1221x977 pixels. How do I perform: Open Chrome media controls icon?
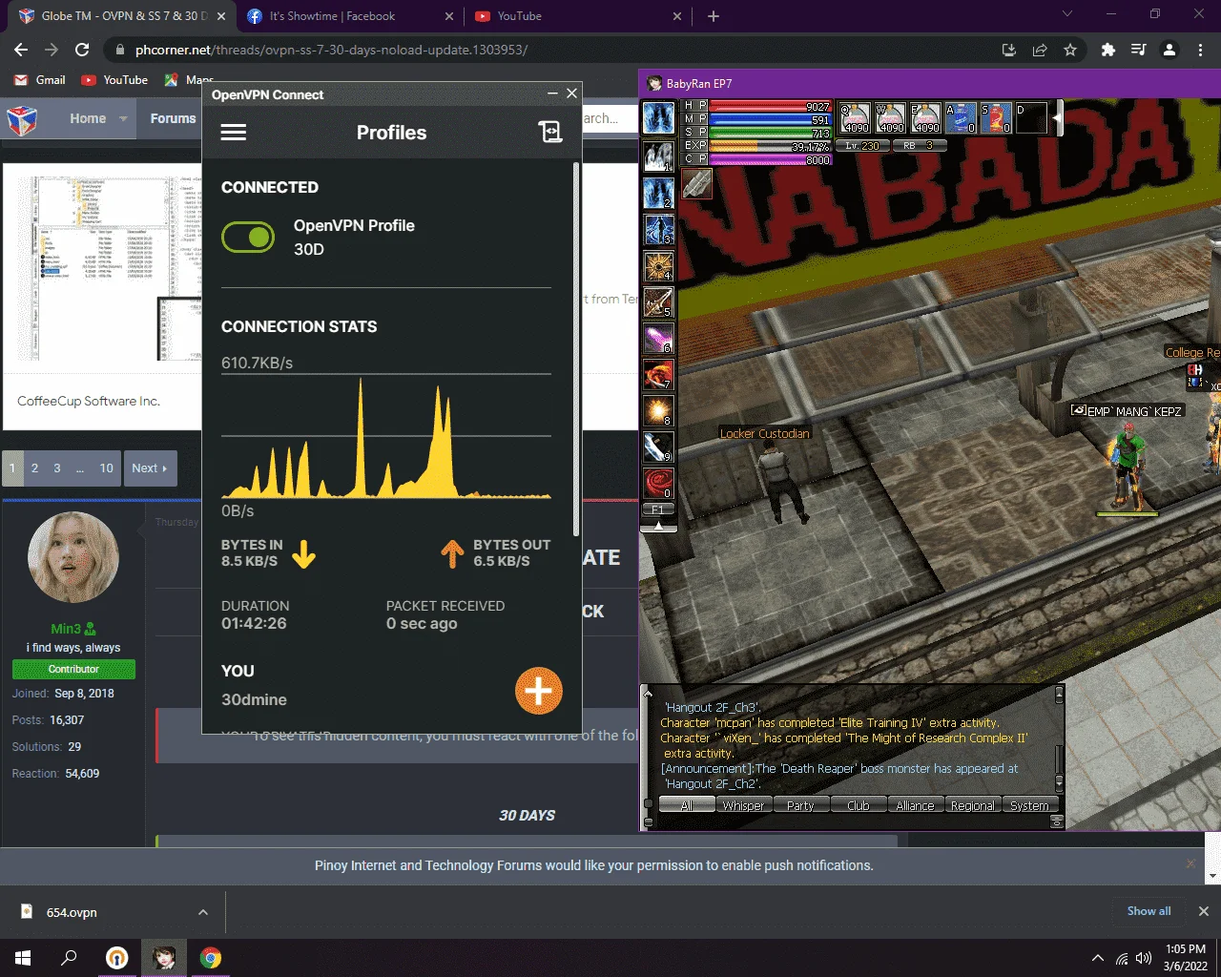[x=1138, y=50]
